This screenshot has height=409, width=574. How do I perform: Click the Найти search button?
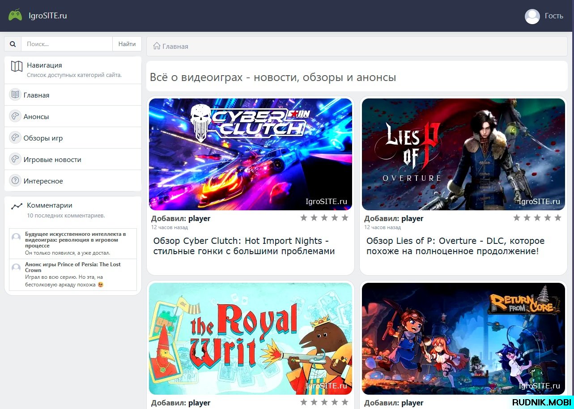127,44
